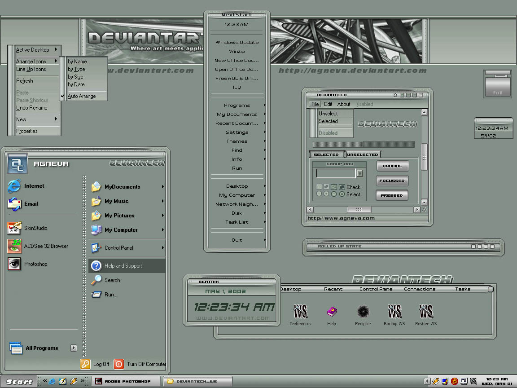Click the Normal button
The height and width of the screenshot is (388, 517).
coord(392,166)
